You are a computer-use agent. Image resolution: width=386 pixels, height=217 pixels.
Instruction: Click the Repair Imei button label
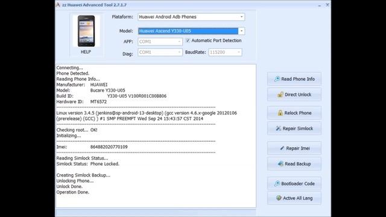[x=298, y=148]
